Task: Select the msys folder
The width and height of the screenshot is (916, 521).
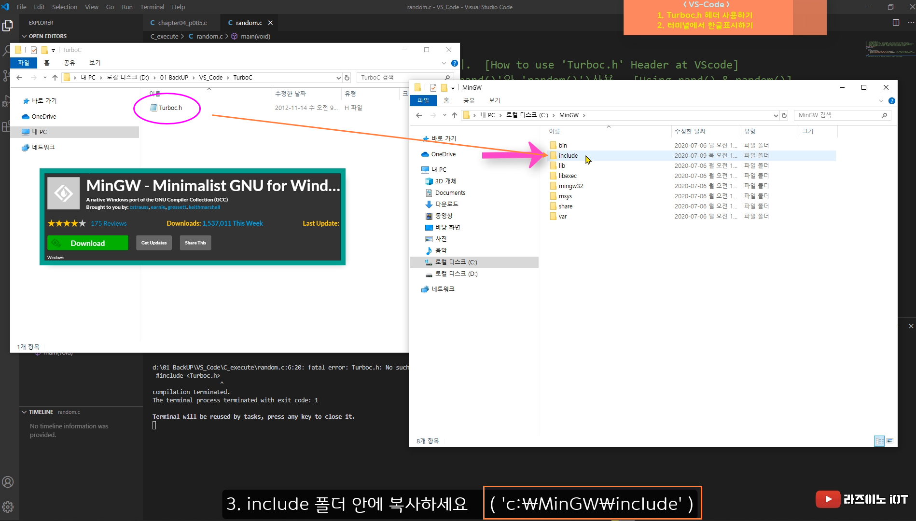Action: coord(561,196)
